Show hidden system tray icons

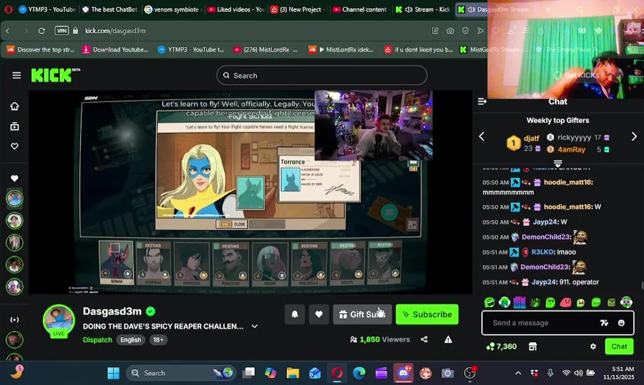518,373
